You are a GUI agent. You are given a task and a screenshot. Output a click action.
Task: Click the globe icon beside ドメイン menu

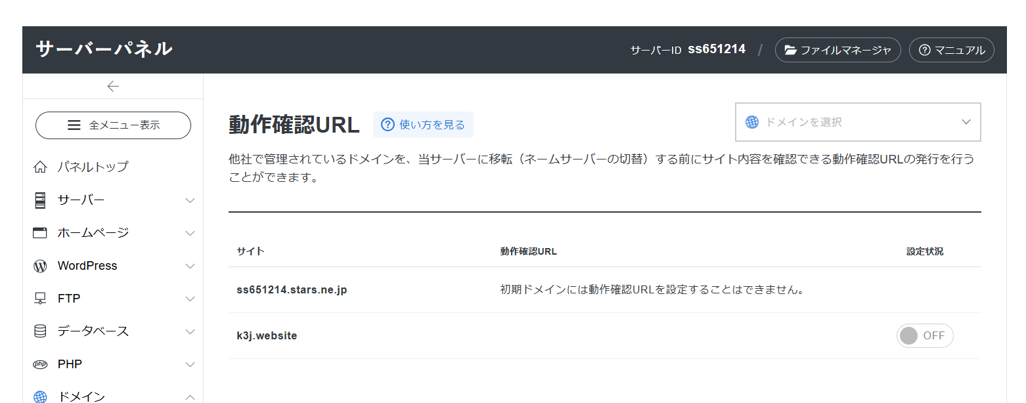[x=40, y=397]
